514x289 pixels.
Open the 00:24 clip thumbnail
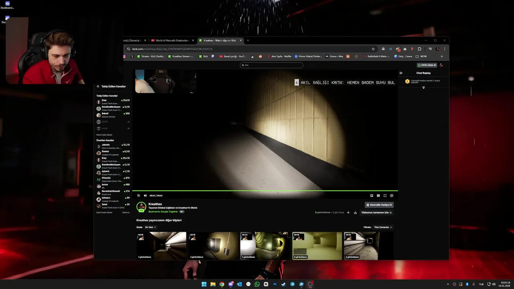[x=265, y=246]
